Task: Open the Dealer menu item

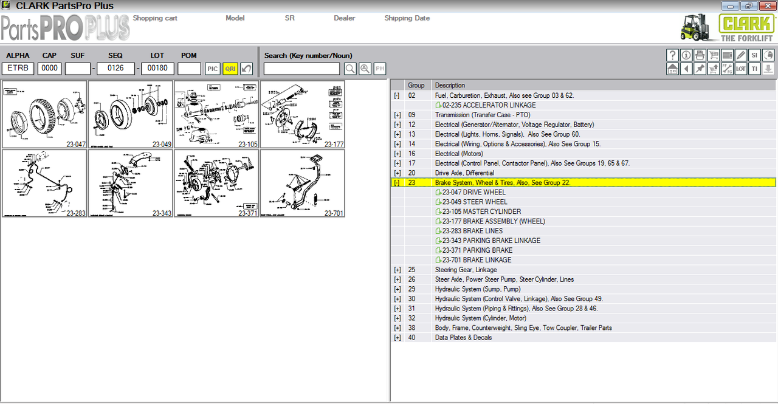Action: (344, 18)
